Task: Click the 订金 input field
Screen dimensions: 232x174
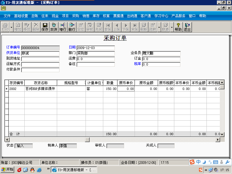Action: (x=161, y=59)
